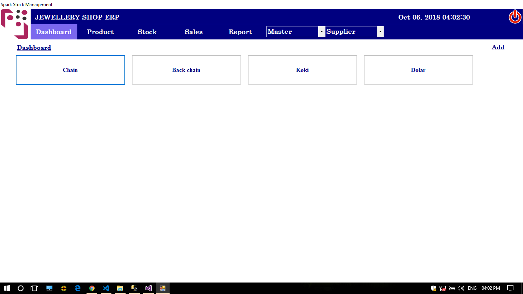Open Google Chrome from taskbar
The width and height of the screenshot is (523, 294).
pos(92,288)
